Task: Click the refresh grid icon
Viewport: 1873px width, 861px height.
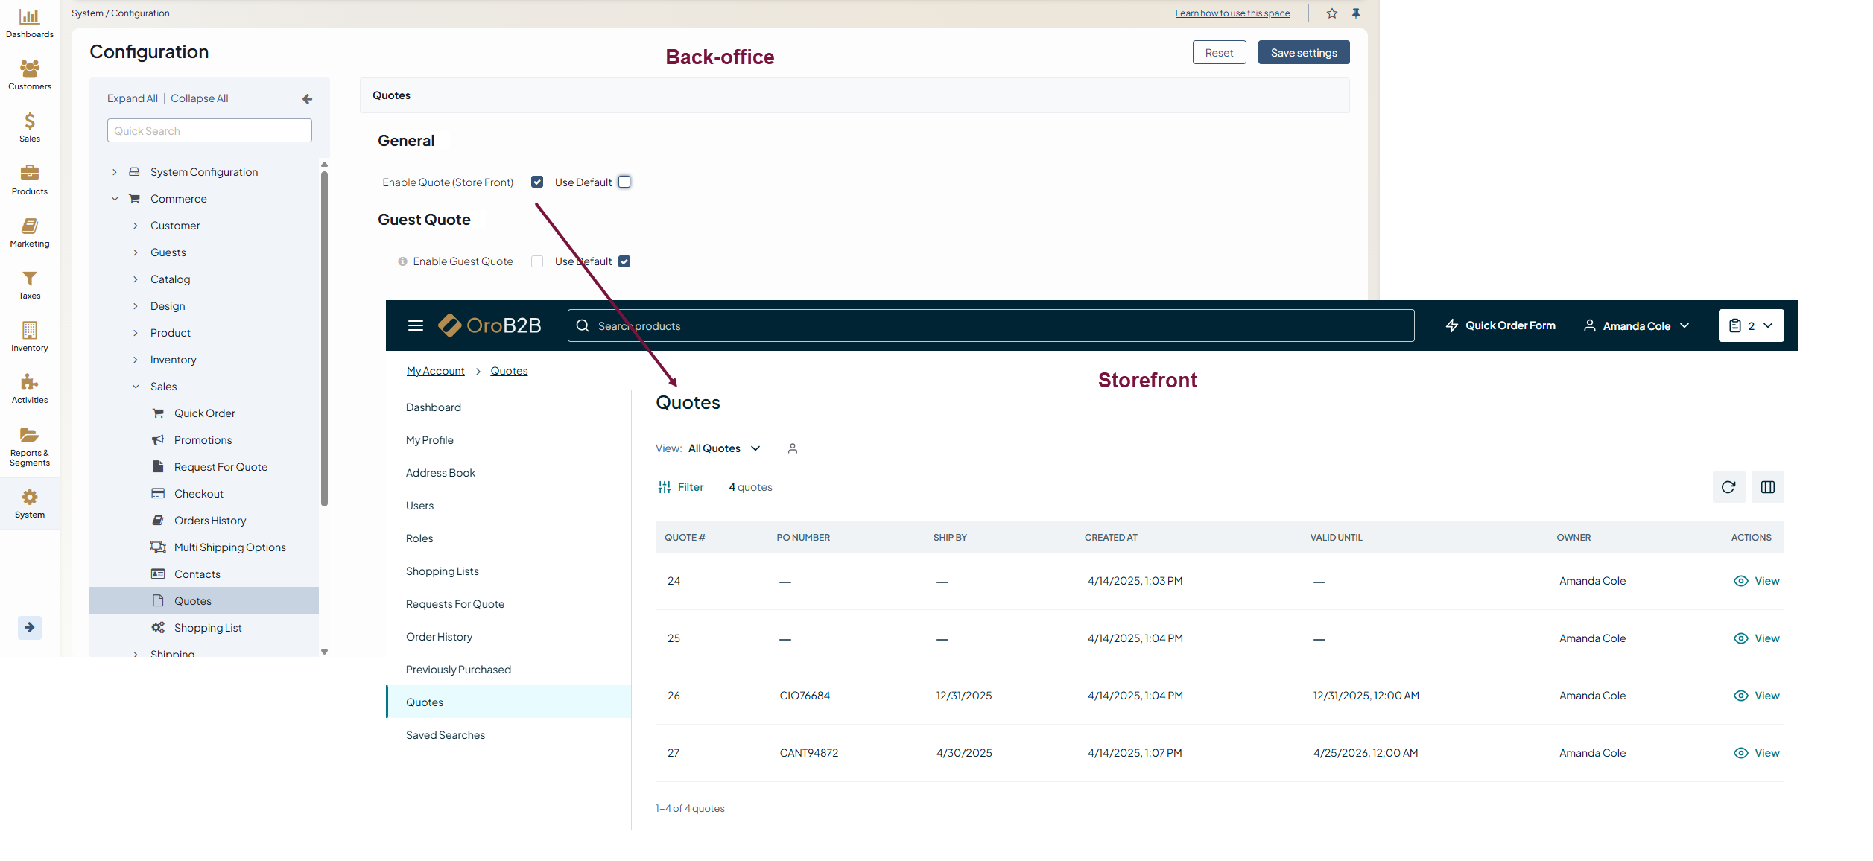Action: [x=1728, y=487]
